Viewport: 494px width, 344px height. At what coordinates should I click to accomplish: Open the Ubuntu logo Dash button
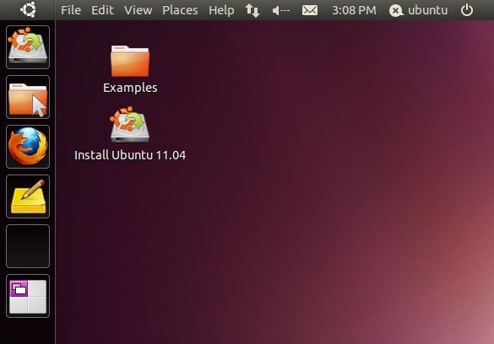28,10
